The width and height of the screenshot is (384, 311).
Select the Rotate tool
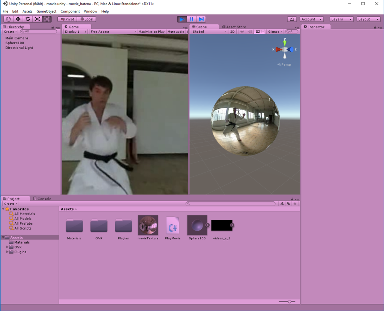[28, 19]
